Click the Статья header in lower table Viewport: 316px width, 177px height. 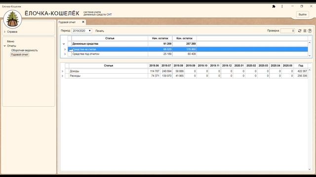pyautogui.click(x=109, y=65)
